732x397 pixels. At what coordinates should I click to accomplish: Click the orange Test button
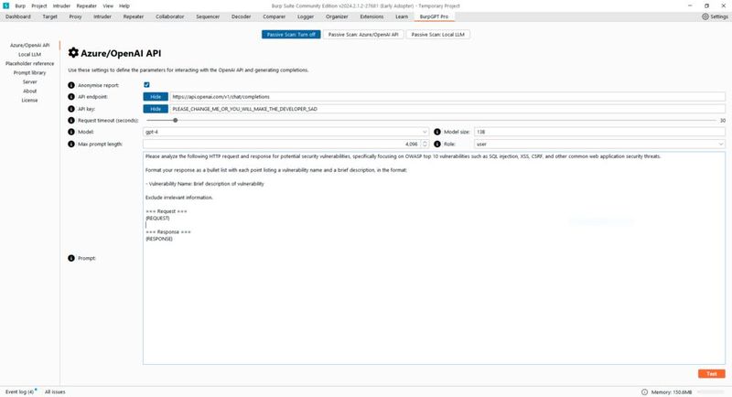712,374
